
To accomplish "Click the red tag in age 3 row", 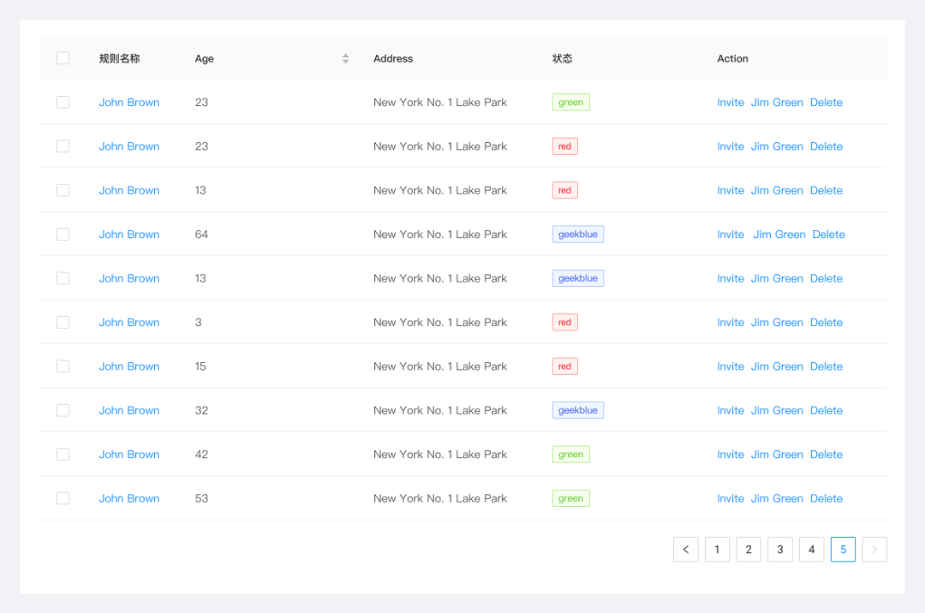I will coord(564,323).
